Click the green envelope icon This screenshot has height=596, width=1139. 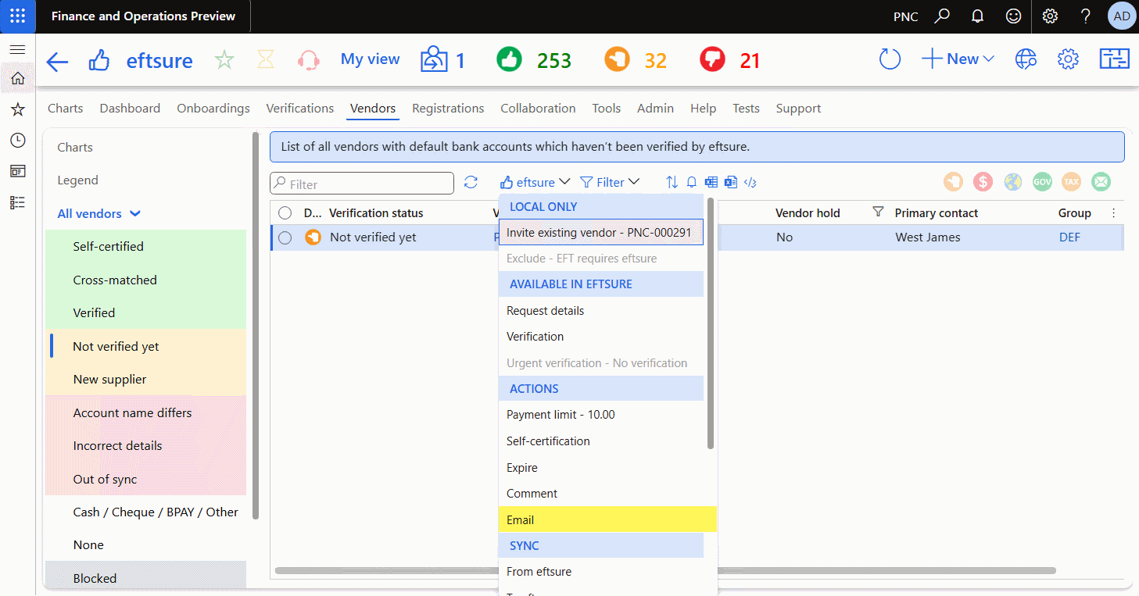[1101, 181]
